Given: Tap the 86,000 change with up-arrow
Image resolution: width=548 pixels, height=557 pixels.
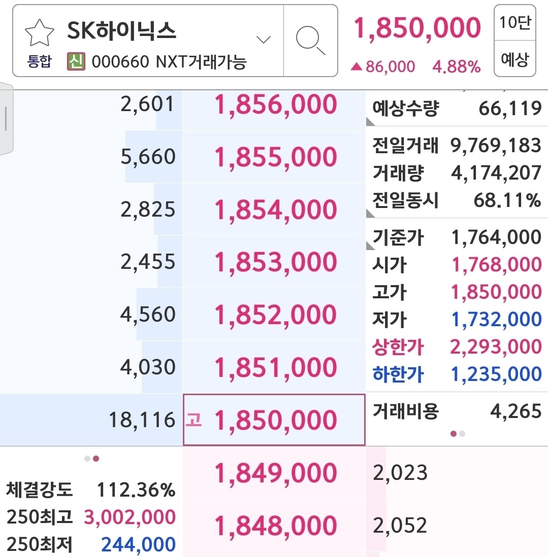Looking at the screenshot, I should tap(382, 66).
